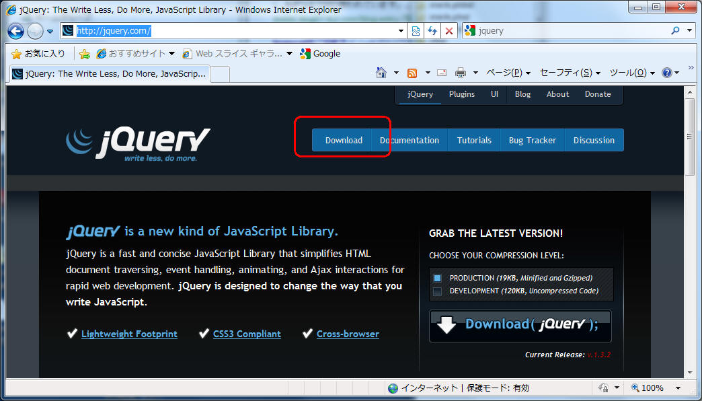Follow the Lightweight Footprint link
The height and width of the screenshot is (401, 702).
click(x=129, y=334)
